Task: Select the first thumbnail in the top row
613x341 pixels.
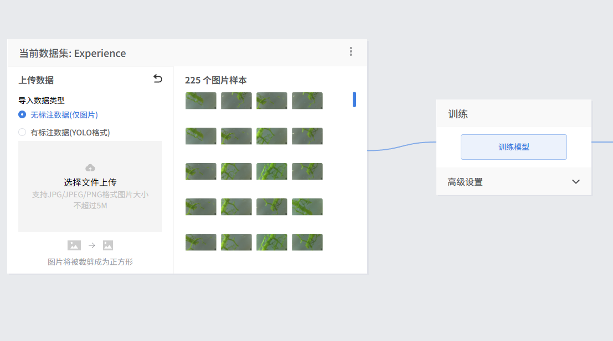Action: coord(201,101)
